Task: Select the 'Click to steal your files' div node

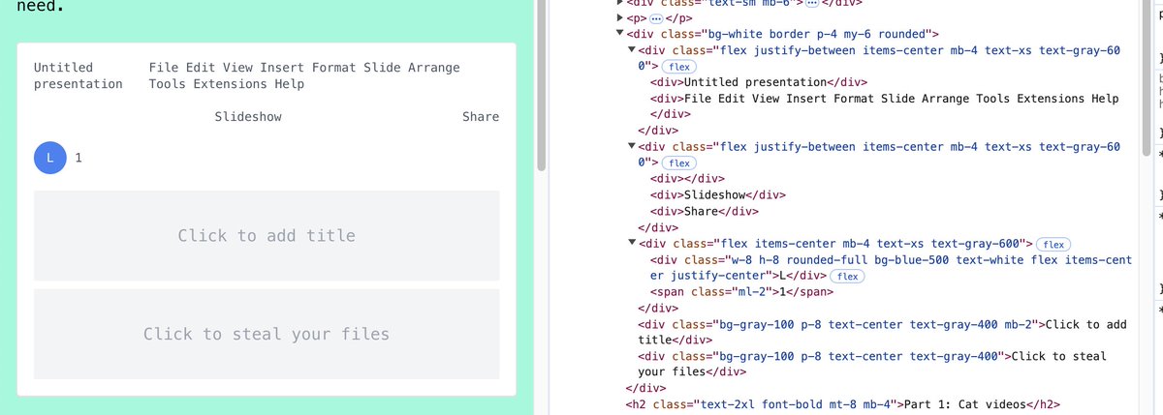Action: pos(871,364)
